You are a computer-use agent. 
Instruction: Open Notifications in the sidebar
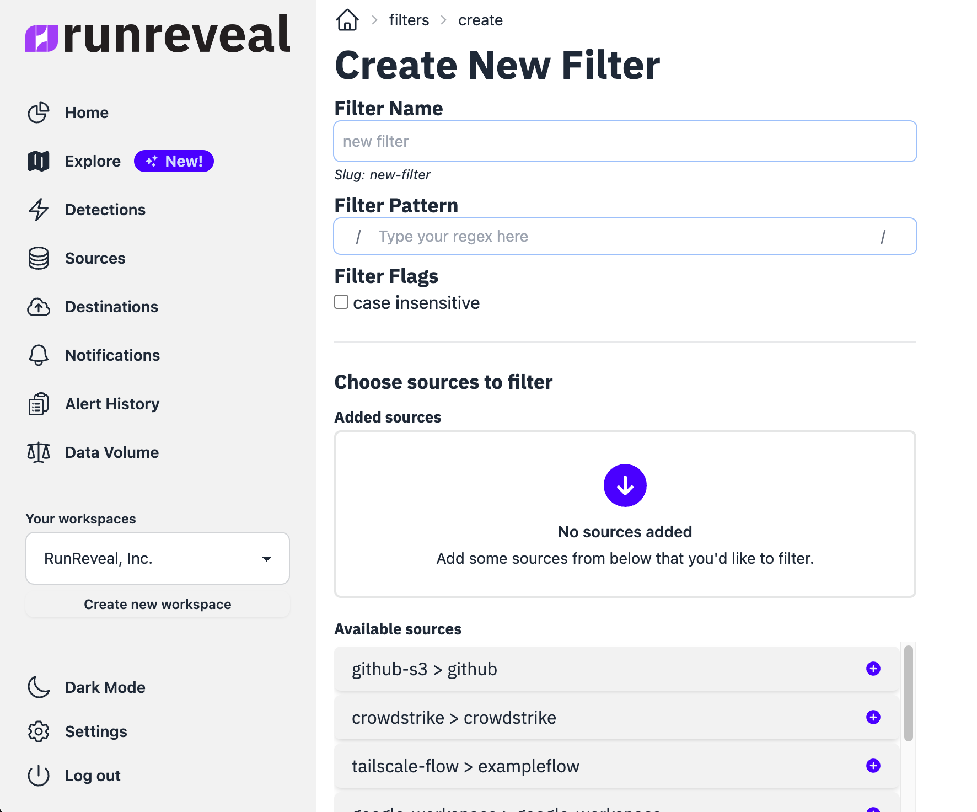(x=112, y=355)
